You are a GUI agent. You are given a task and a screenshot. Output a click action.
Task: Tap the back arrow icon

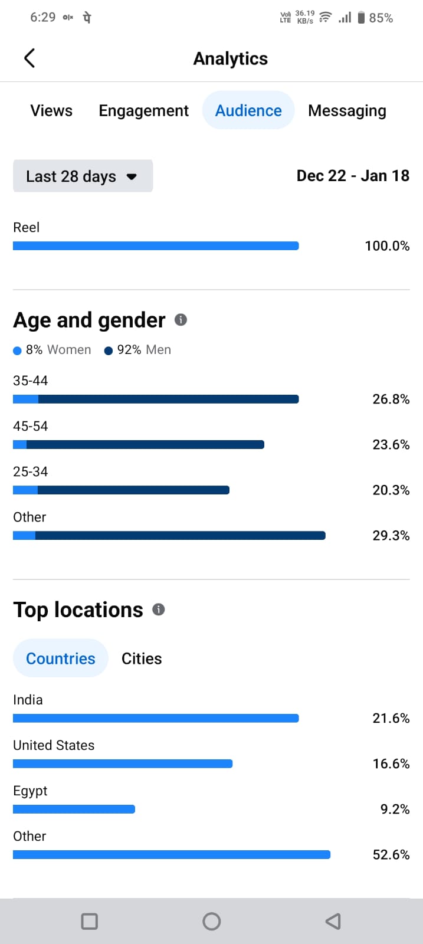click(x=29, y=58)
